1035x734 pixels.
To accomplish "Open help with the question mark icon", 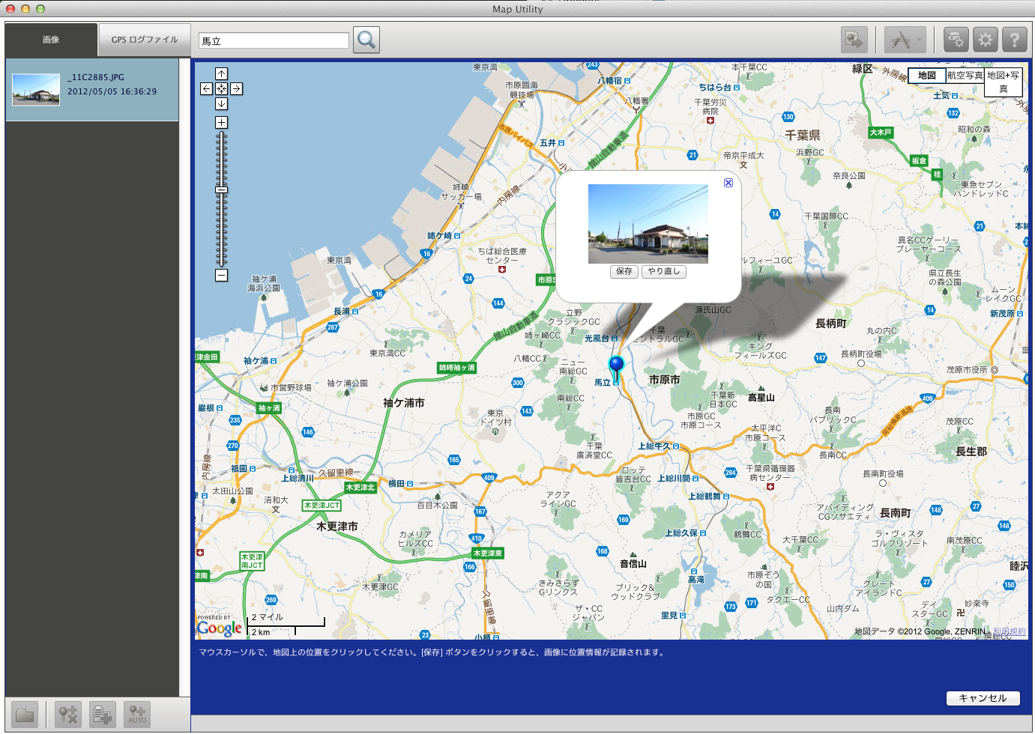I will [x=1014, y=40].
